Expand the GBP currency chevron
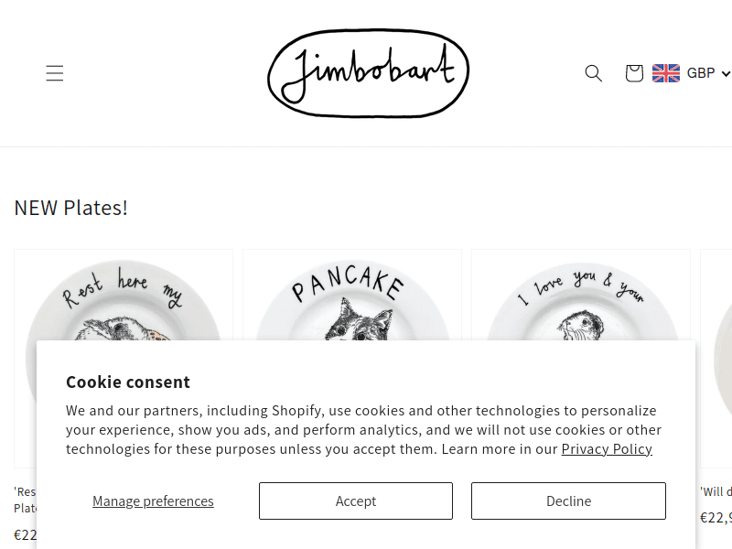The image size is (732, 549). [726, 74]
